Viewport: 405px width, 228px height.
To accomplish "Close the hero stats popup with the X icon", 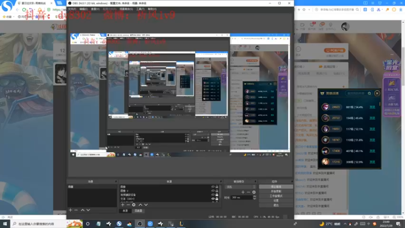I will click(x=377, y=93).
